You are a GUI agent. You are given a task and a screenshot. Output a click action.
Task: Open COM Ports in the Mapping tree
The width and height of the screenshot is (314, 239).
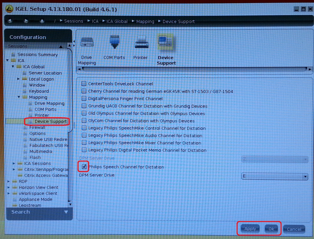coord(46,109)
